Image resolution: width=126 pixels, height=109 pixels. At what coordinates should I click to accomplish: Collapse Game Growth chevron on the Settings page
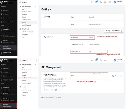pyautogui.click(x=36, y=29)
